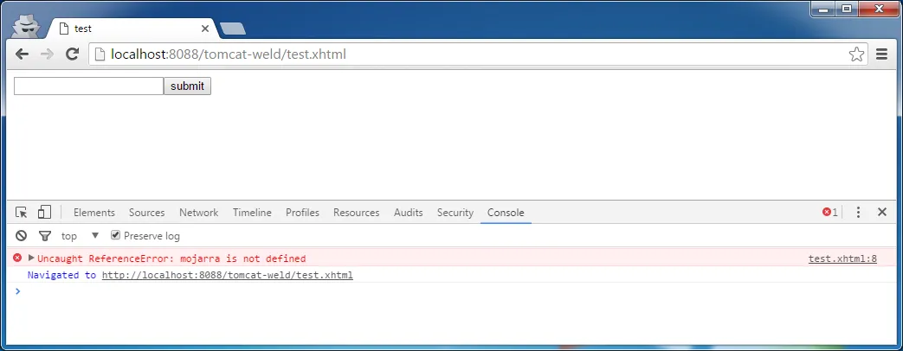The height and width of the screenshot is (351, 903).
Task: Open the top execution context dropdown
Action: [x=80, y=235]
